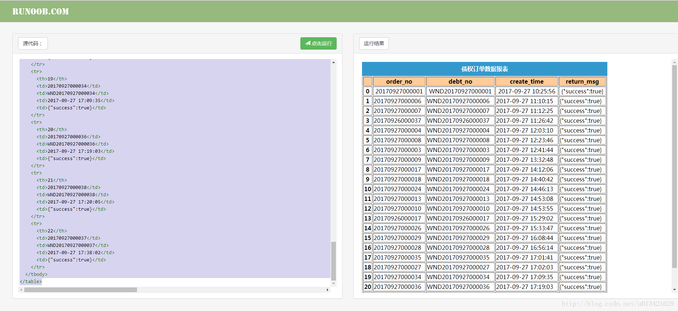Click debt number WND20170927000009 cell
The width and height of the screenshot is (678, 311).
[460, 160]
